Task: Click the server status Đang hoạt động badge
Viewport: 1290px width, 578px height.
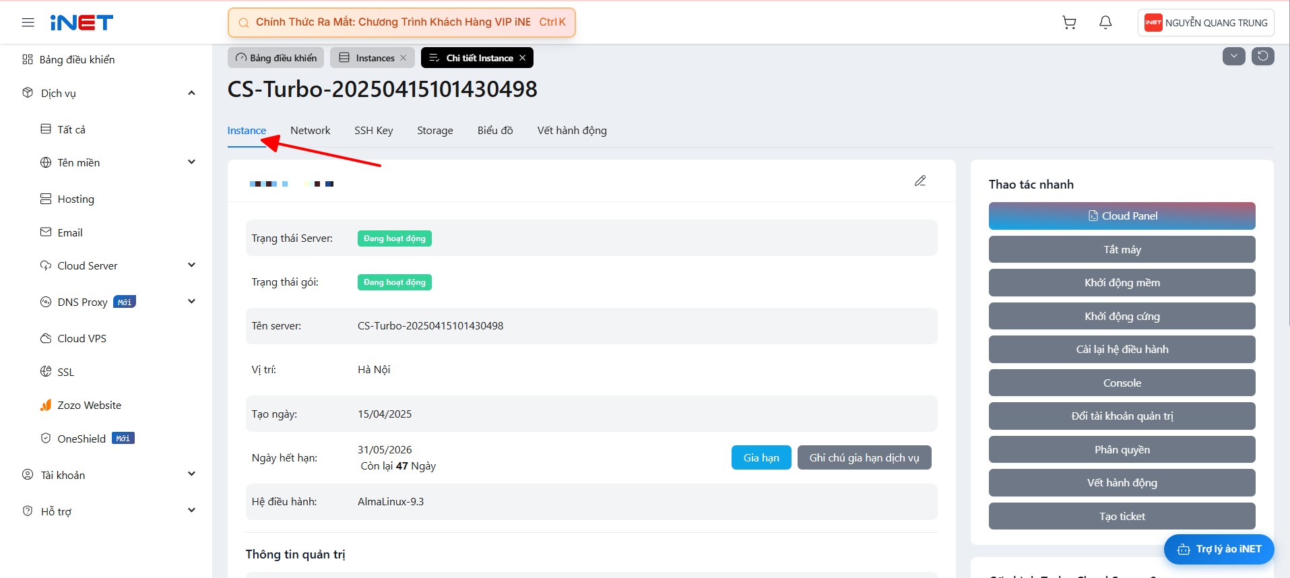Action: (x=395, y=238)
